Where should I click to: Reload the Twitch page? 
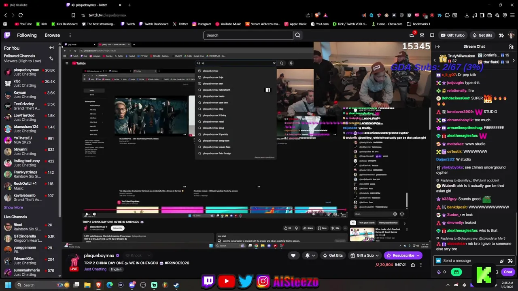(x=21, y=15)
